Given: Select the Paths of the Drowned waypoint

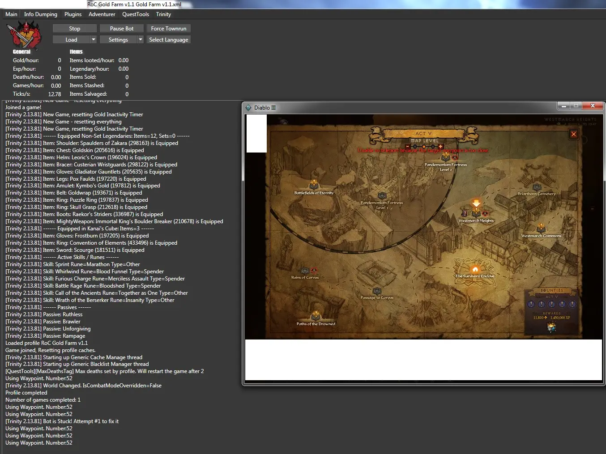Looking at the screenshot, I should [x=316, y=315].
